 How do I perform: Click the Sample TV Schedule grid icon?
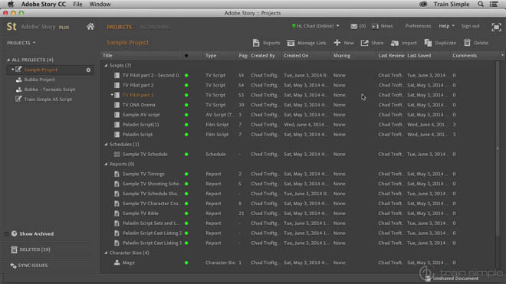117,155
